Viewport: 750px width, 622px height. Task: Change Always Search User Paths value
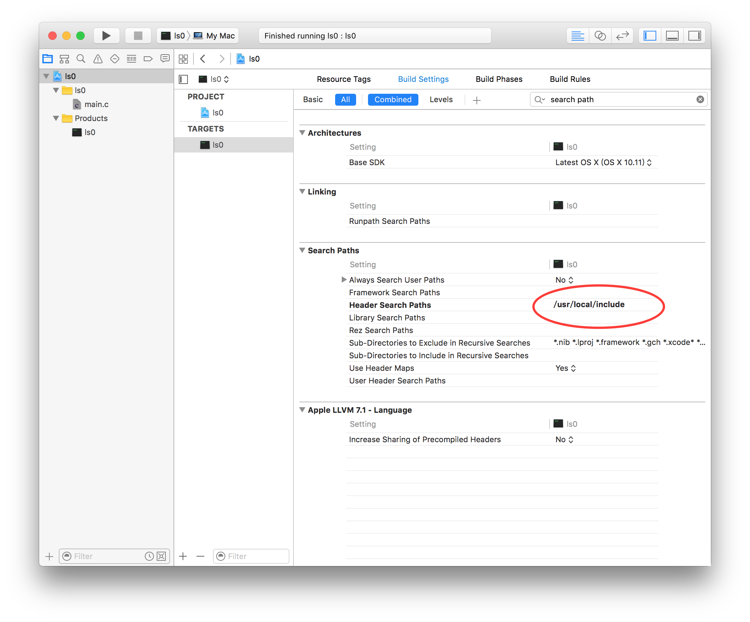click(x=564, y=280)
